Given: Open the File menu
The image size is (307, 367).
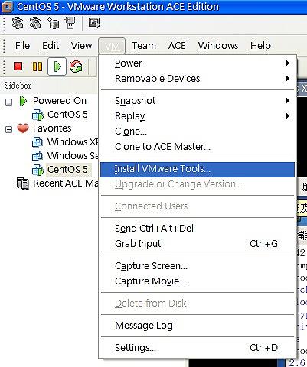Looking at the screenshot, I should click(x=22, y=46).
